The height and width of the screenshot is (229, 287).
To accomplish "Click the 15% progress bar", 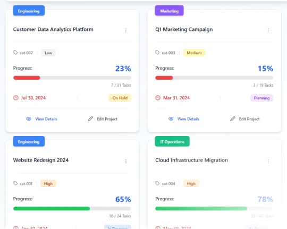I will click(214, 78).
